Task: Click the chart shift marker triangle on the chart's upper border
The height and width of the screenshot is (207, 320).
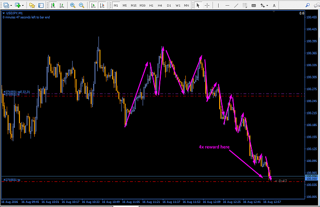Action: [x=274, y=12]
